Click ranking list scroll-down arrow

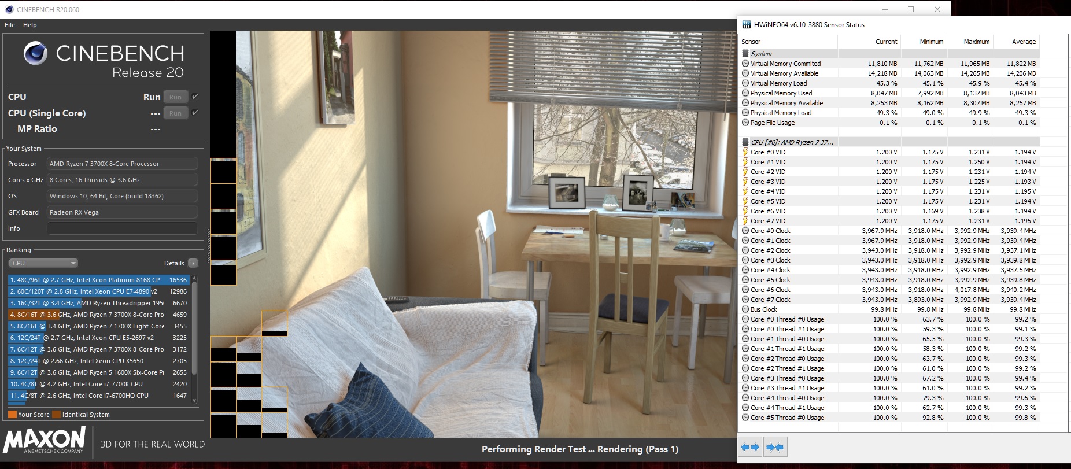click(194, 400)
